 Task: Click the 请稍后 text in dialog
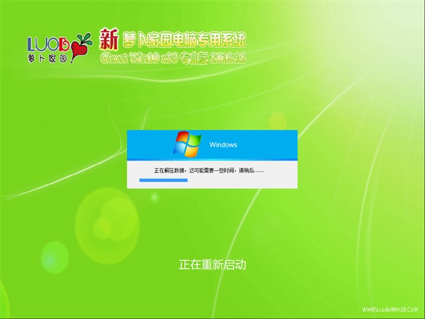(252, 170)
